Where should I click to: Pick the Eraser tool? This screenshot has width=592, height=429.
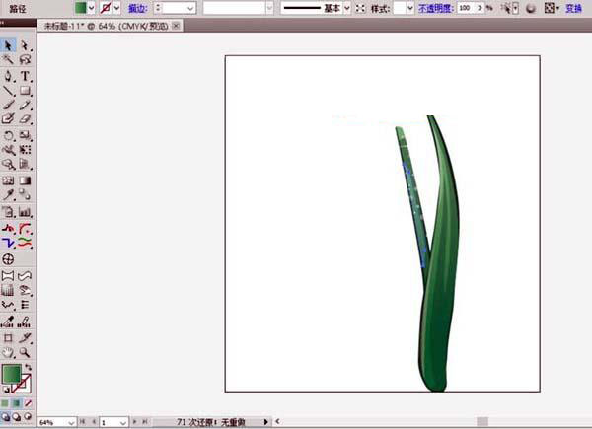click(x=25, y=119)
